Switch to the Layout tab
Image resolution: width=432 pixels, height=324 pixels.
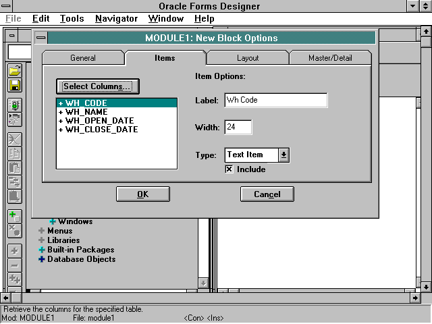[247, 58]
